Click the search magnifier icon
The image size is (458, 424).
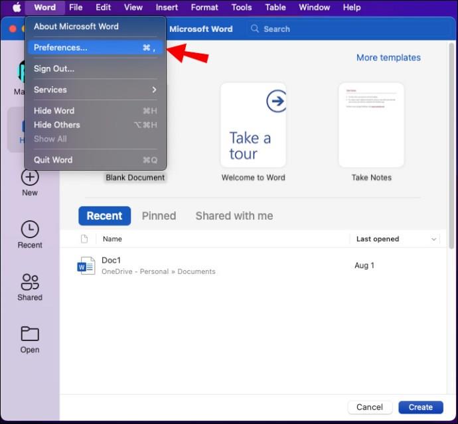pyautogui.click(x=255, y=29)
